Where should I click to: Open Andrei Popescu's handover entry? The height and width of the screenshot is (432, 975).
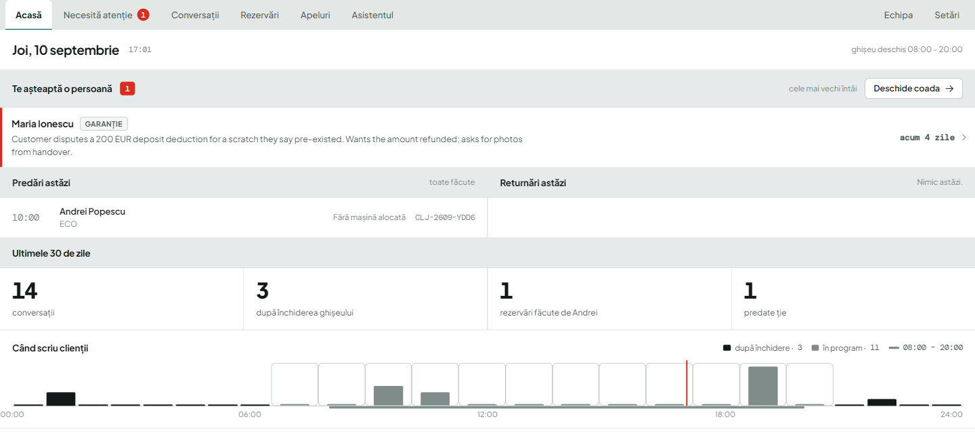pyautogui.click(x=244, y=217)
